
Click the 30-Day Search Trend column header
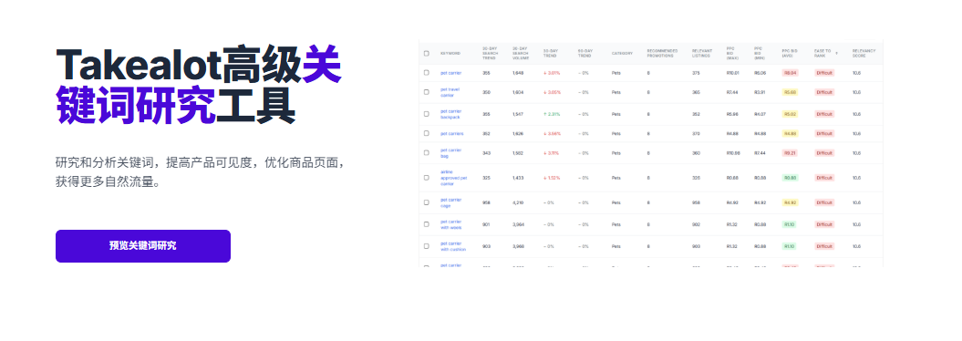(x=491, y=54)
